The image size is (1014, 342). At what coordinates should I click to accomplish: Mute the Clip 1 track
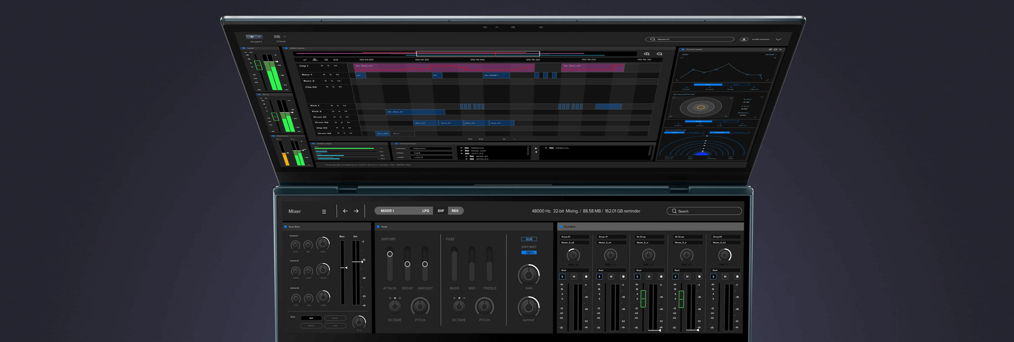point(335,66)
